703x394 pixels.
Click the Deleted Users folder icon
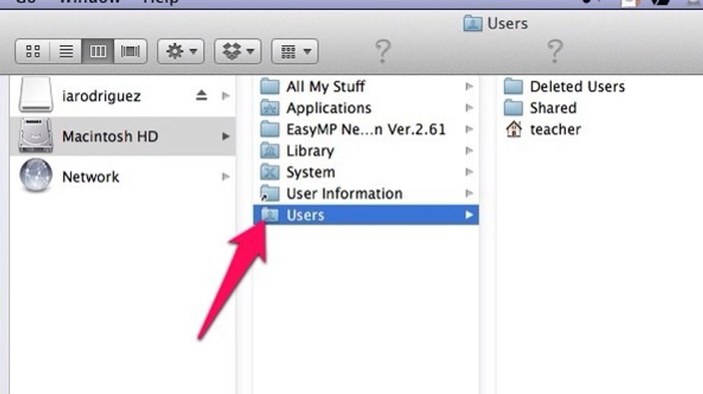514,86
